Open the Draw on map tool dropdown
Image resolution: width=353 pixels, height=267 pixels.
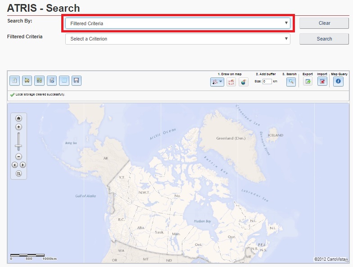tap(217, 81)
